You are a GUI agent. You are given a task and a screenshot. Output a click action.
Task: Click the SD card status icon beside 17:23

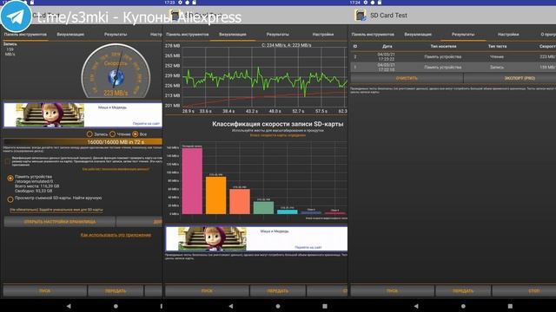coord(195,2)
